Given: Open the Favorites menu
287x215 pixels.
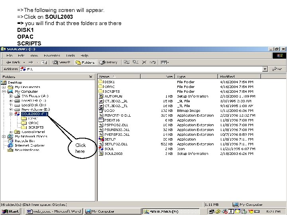Looking at the screenshot, I should tap(52, 55).
